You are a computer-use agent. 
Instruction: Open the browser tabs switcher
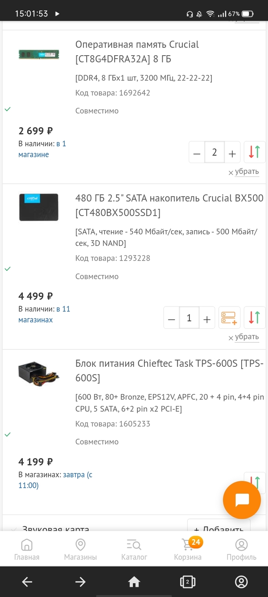pos(188,582)
